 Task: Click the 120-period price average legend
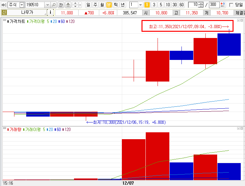pyautogui.click(x=70, y=21)
